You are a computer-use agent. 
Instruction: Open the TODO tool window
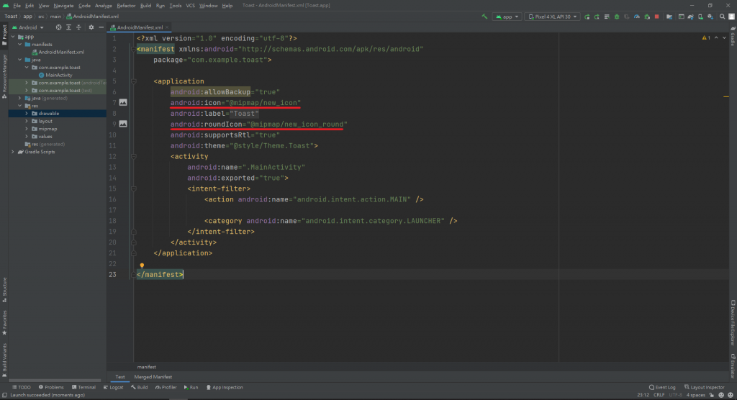[x=21, y=387]
